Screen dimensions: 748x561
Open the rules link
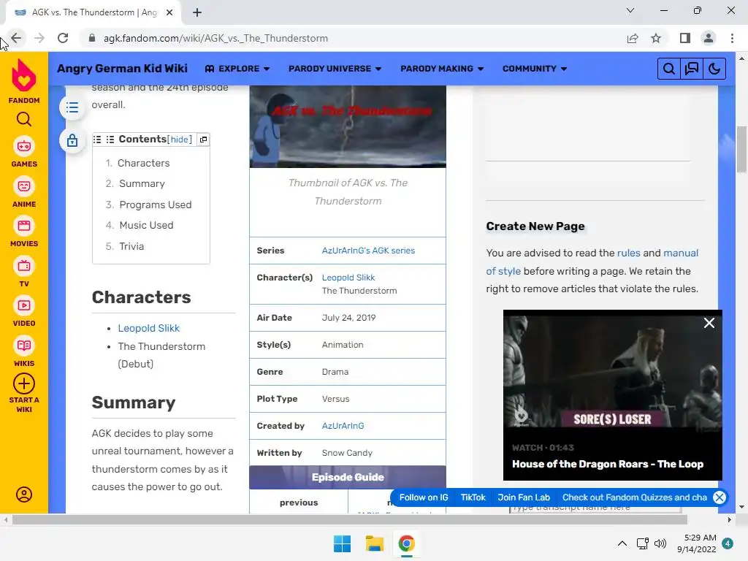coord(629,253)
